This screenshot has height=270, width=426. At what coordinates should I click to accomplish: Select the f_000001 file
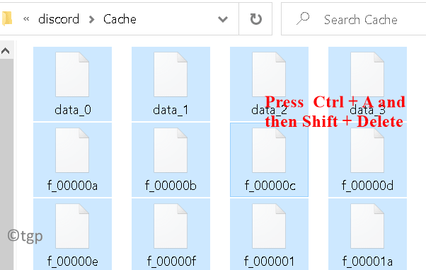(269, 235)
